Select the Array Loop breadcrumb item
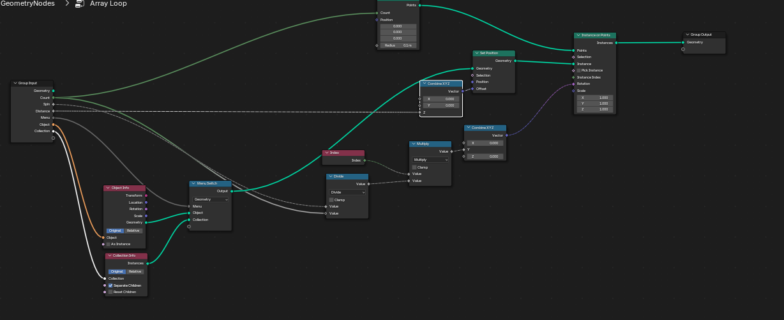The image size is (784, 320). tap(108, 4)
